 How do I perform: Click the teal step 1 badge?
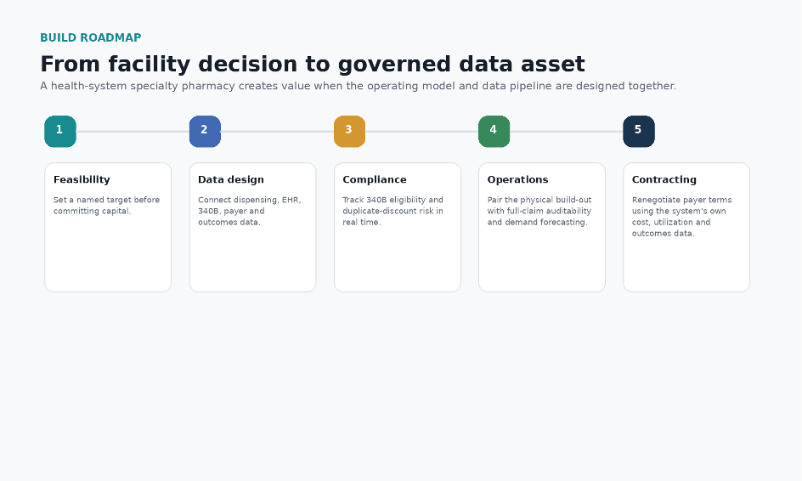click(60, 132)
